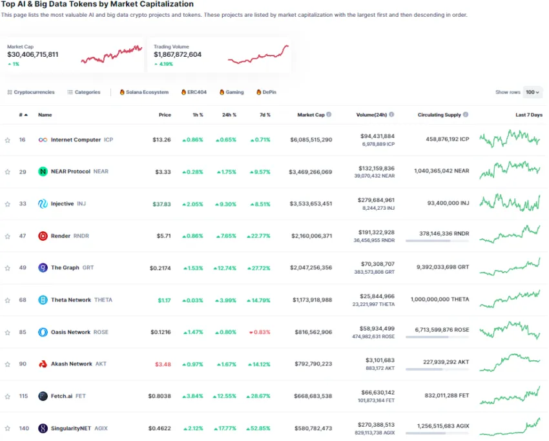Toggle Theta Network's favorite star
549x441 pixels.
tap(7, 300)
